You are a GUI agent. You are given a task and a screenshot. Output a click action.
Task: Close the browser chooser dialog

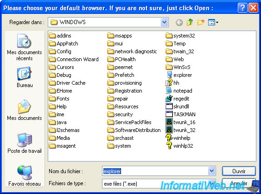253,8
